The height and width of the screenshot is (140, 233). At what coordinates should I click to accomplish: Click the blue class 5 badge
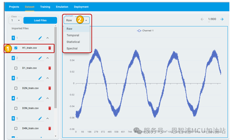13,118
